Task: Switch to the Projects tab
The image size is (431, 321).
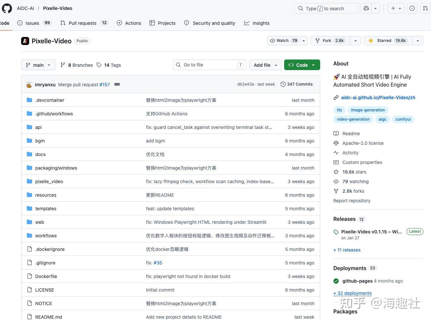Action: pyautogui.click(x=162, y=23)
